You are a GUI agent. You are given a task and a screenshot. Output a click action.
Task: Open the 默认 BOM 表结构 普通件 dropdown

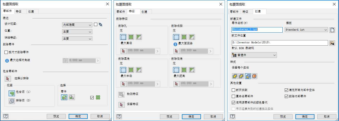[x=254, y=55]
